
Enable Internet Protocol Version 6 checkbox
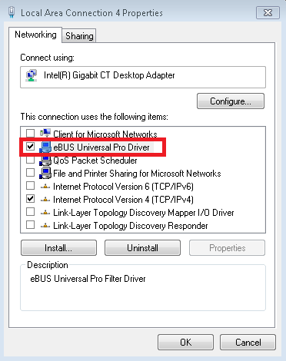30,186
